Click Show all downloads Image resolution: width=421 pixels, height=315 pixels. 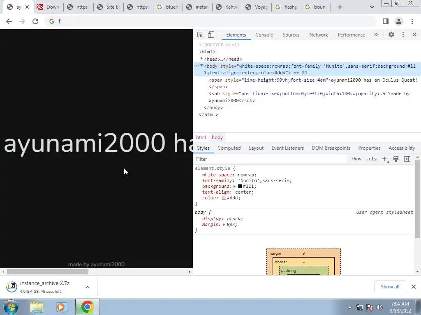(x=390, y=287)
